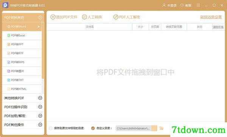Screen dimensions: 227x137
Task: Click the blue PDF转WPS file icon
Action: tap(9, 62)
